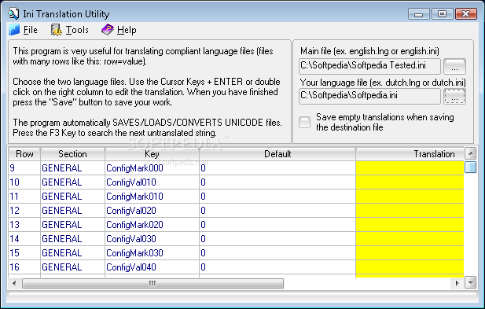
Task: Select row number 14 cell
Action: (24, 239)
